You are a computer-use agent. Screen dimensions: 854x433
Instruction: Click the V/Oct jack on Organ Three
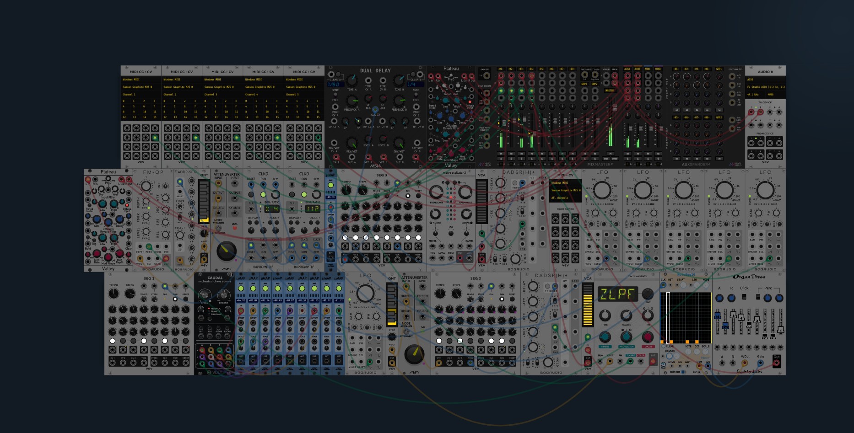point(745,363)
